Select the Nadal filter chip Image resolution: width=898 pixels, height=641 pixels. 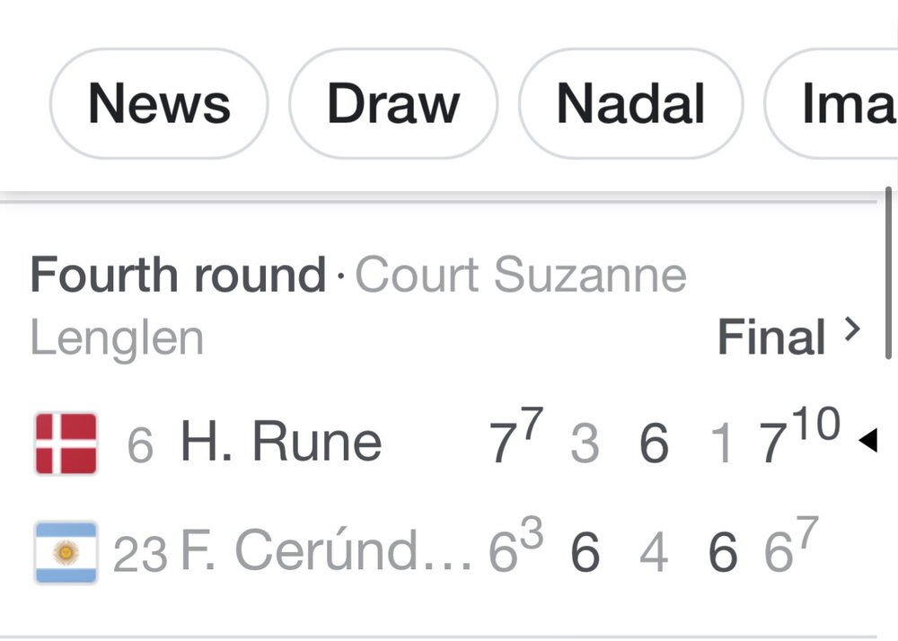click(x=630, y=104)
